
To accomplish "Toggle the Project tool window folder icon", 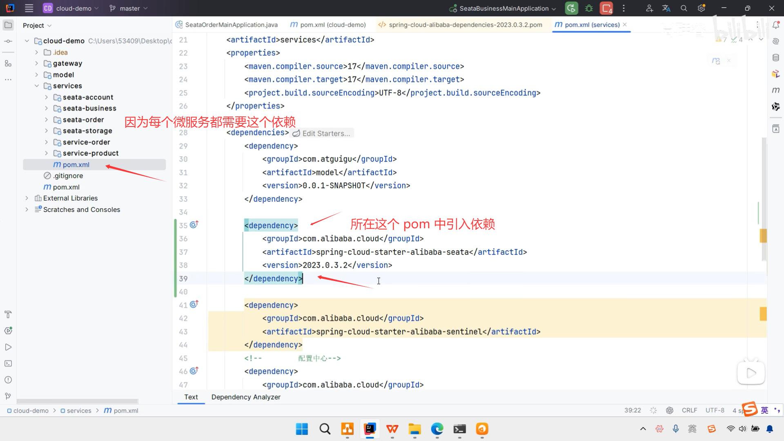I will click(8, 25).
